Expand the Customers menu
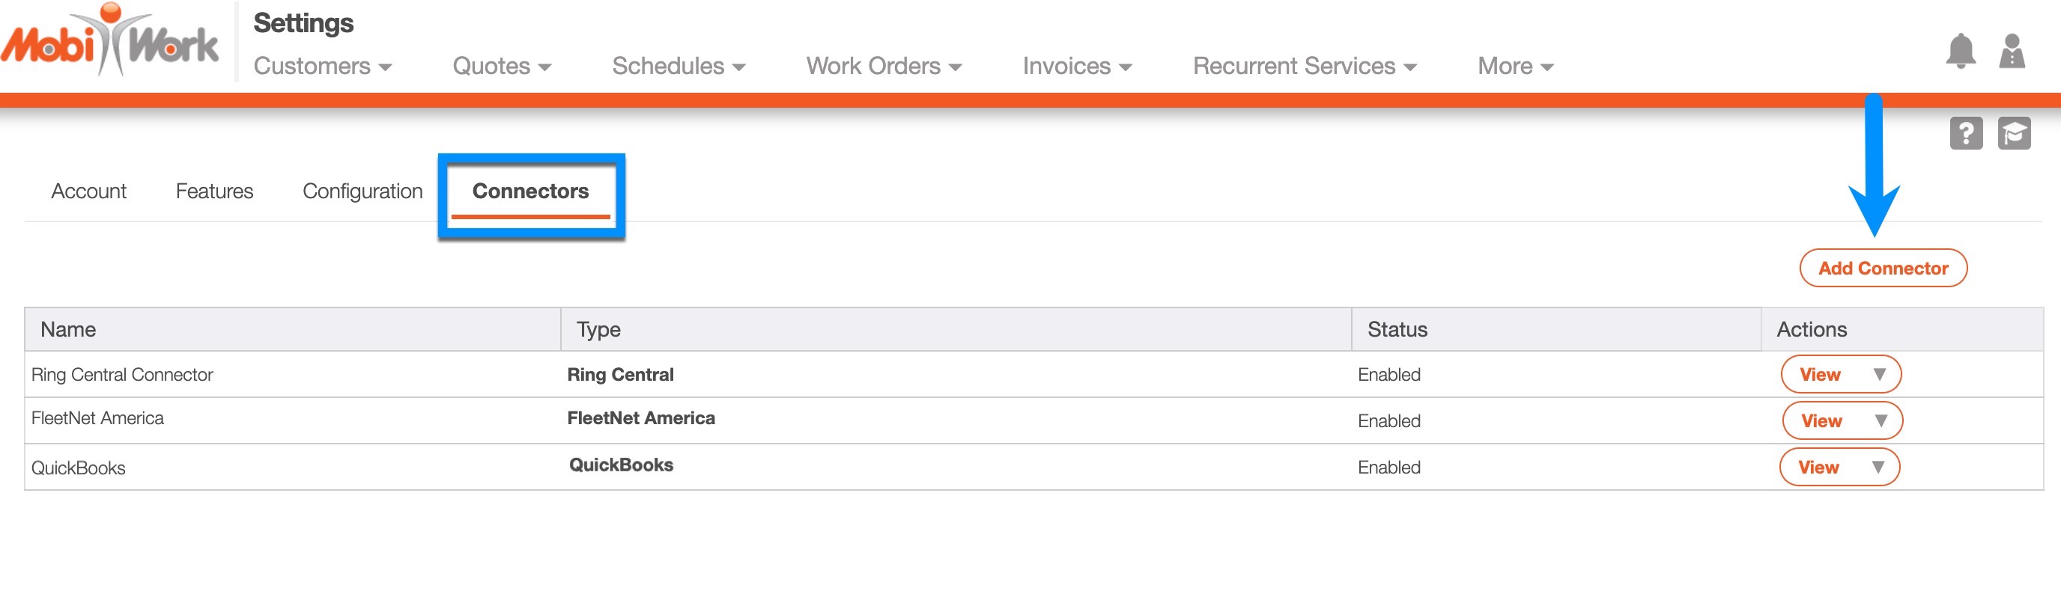Viewport: 2061px width, 591px height. (323, 67)
